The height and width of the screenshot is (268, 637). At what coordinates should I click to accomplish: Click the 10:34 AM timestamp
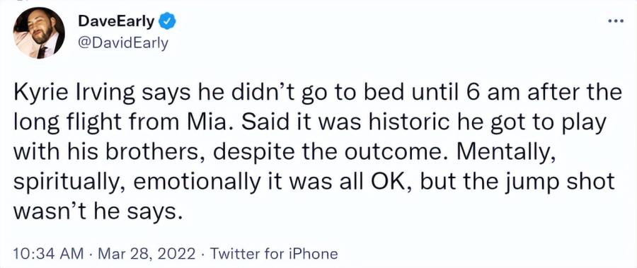click(x=48, y=254)
